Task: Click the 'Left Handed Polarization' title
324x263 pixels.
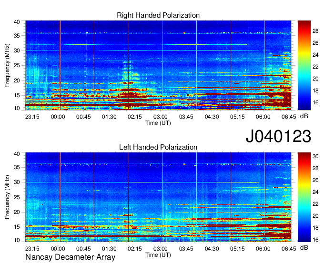Action: pos(158,147)
